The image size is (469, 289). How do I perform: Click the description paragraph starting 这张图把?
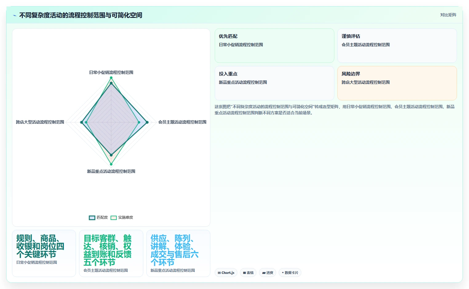tap(335, 110)
